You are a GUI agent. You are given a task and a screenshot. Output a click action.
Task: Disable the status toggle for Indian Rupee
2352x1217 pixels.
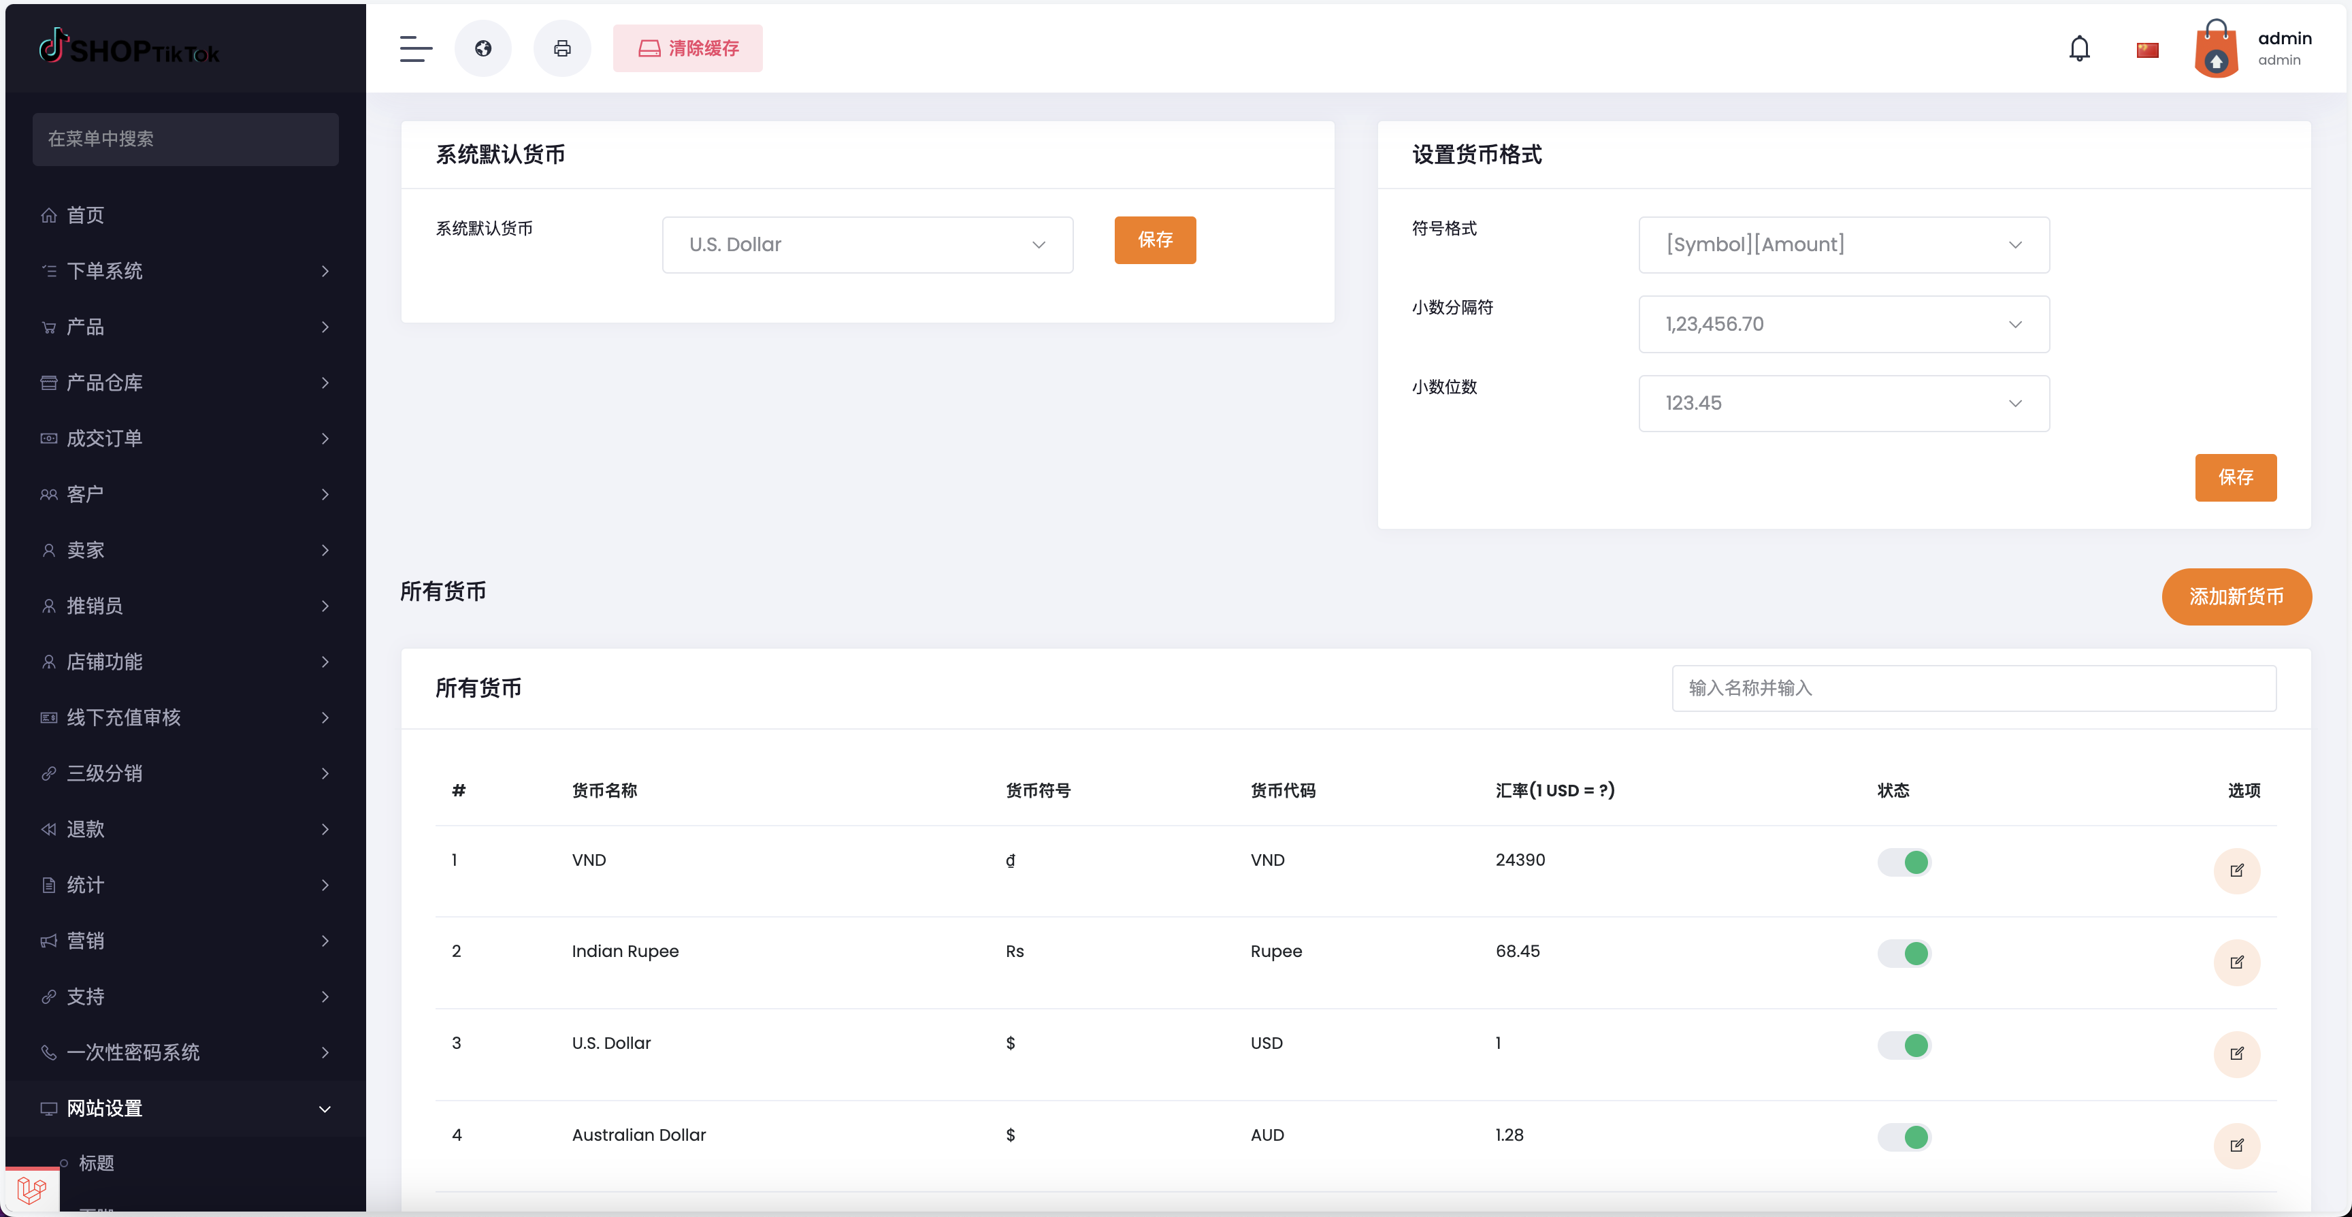(x=1904, y=953)
